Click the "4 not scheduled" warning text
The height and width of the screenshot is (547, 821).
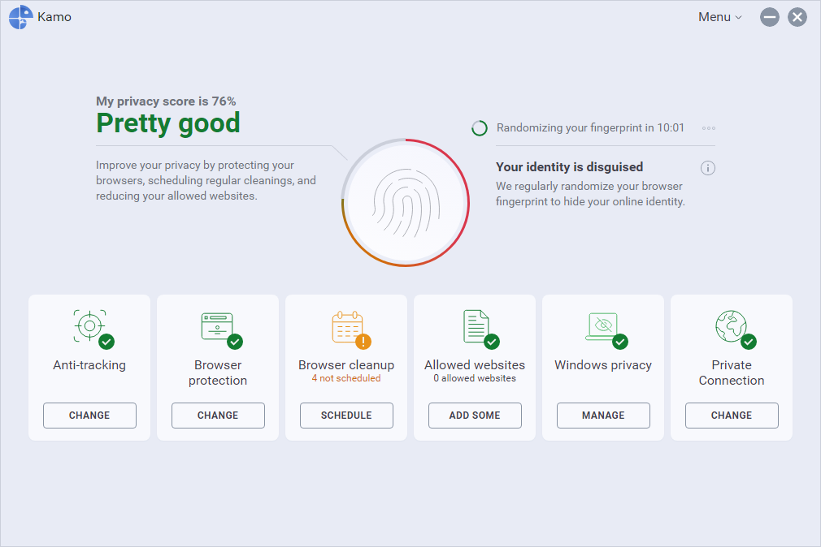[346, 378]
